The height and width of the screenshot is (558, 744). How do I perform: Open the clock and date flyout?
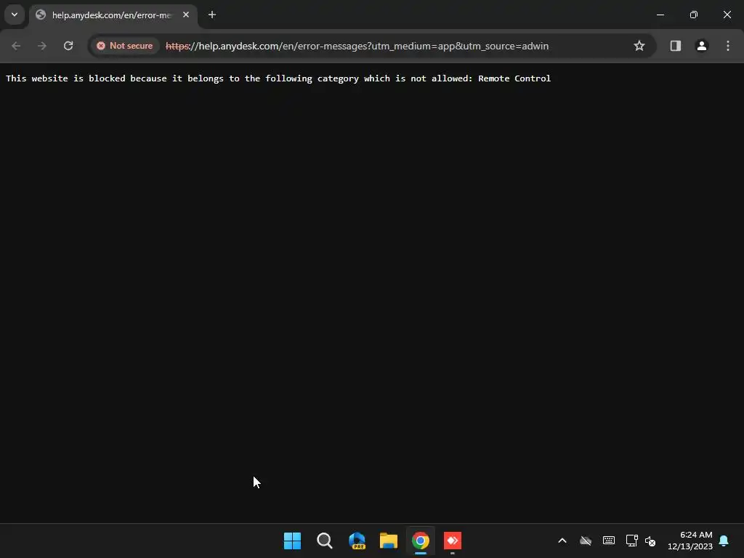pos(690,541)
